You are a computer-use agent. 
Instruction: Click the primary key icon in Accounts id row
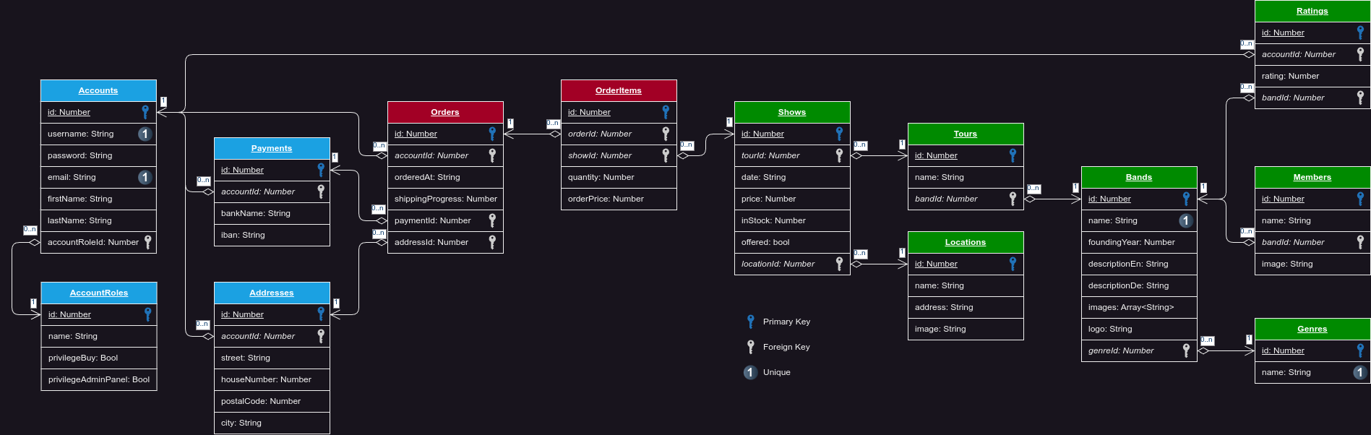[145, 112]
